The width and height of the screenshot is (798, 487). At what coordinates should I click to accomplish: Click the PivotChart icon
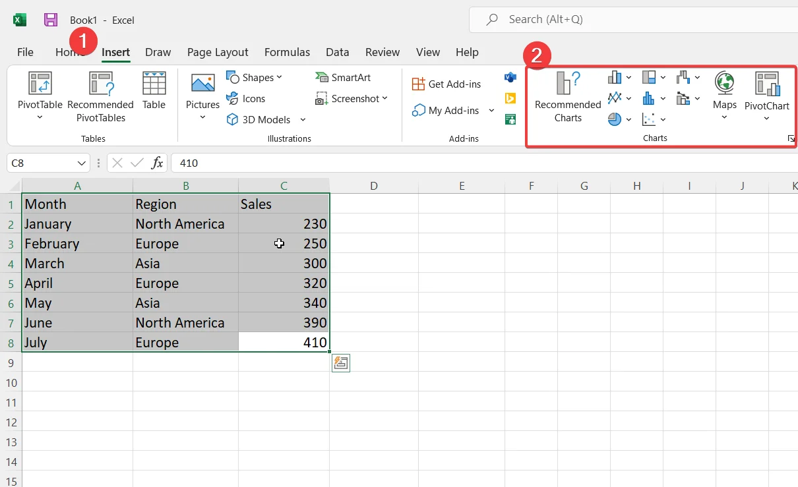click(767, 84)
